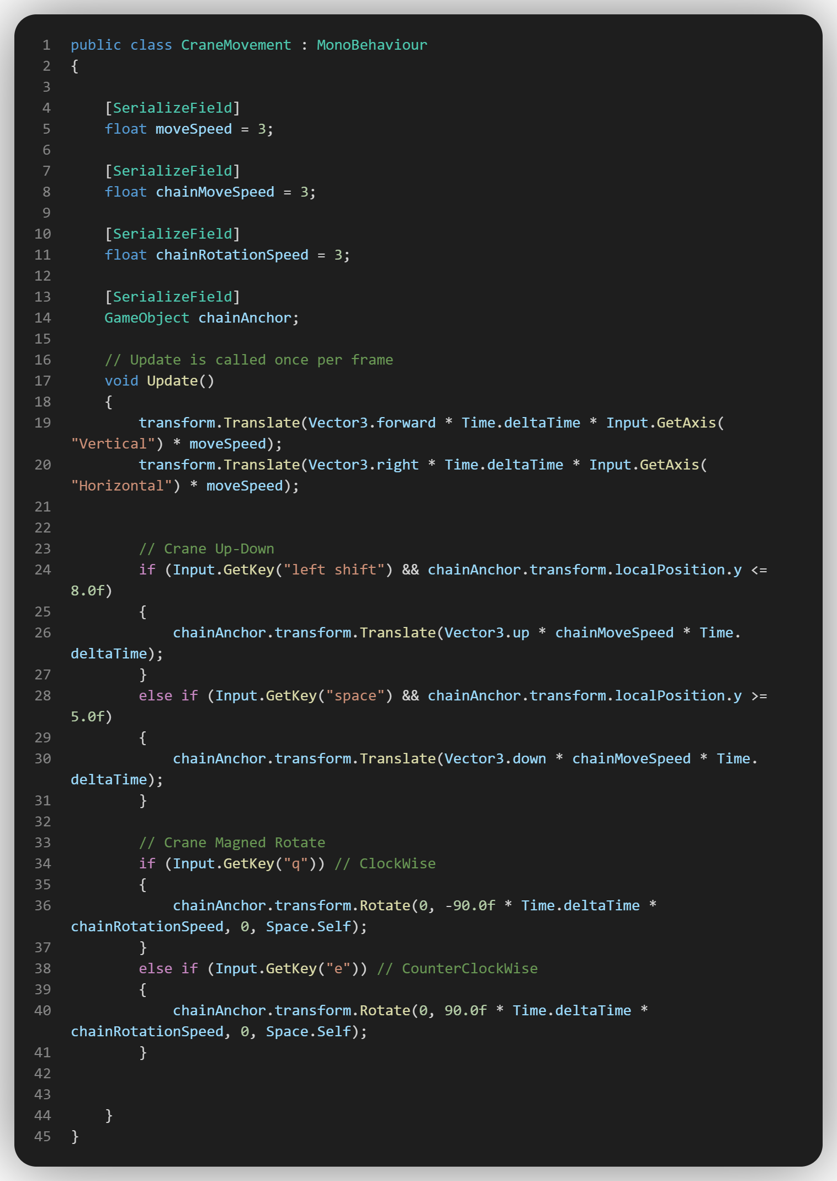Screen dimensions: 837x1181
Task: Select the "MonoBehaviour" base class name
Action: click(x=372, y=45)
